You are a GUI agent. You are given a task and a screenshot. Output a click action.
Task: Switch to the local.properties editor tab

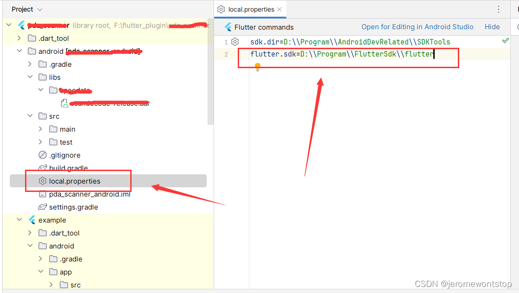pyautogui.click(x=250, y=9)
